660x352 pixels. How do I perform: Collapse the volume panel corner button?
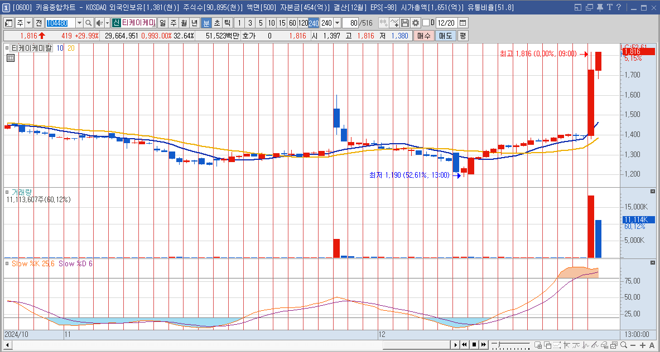(653, 192)
